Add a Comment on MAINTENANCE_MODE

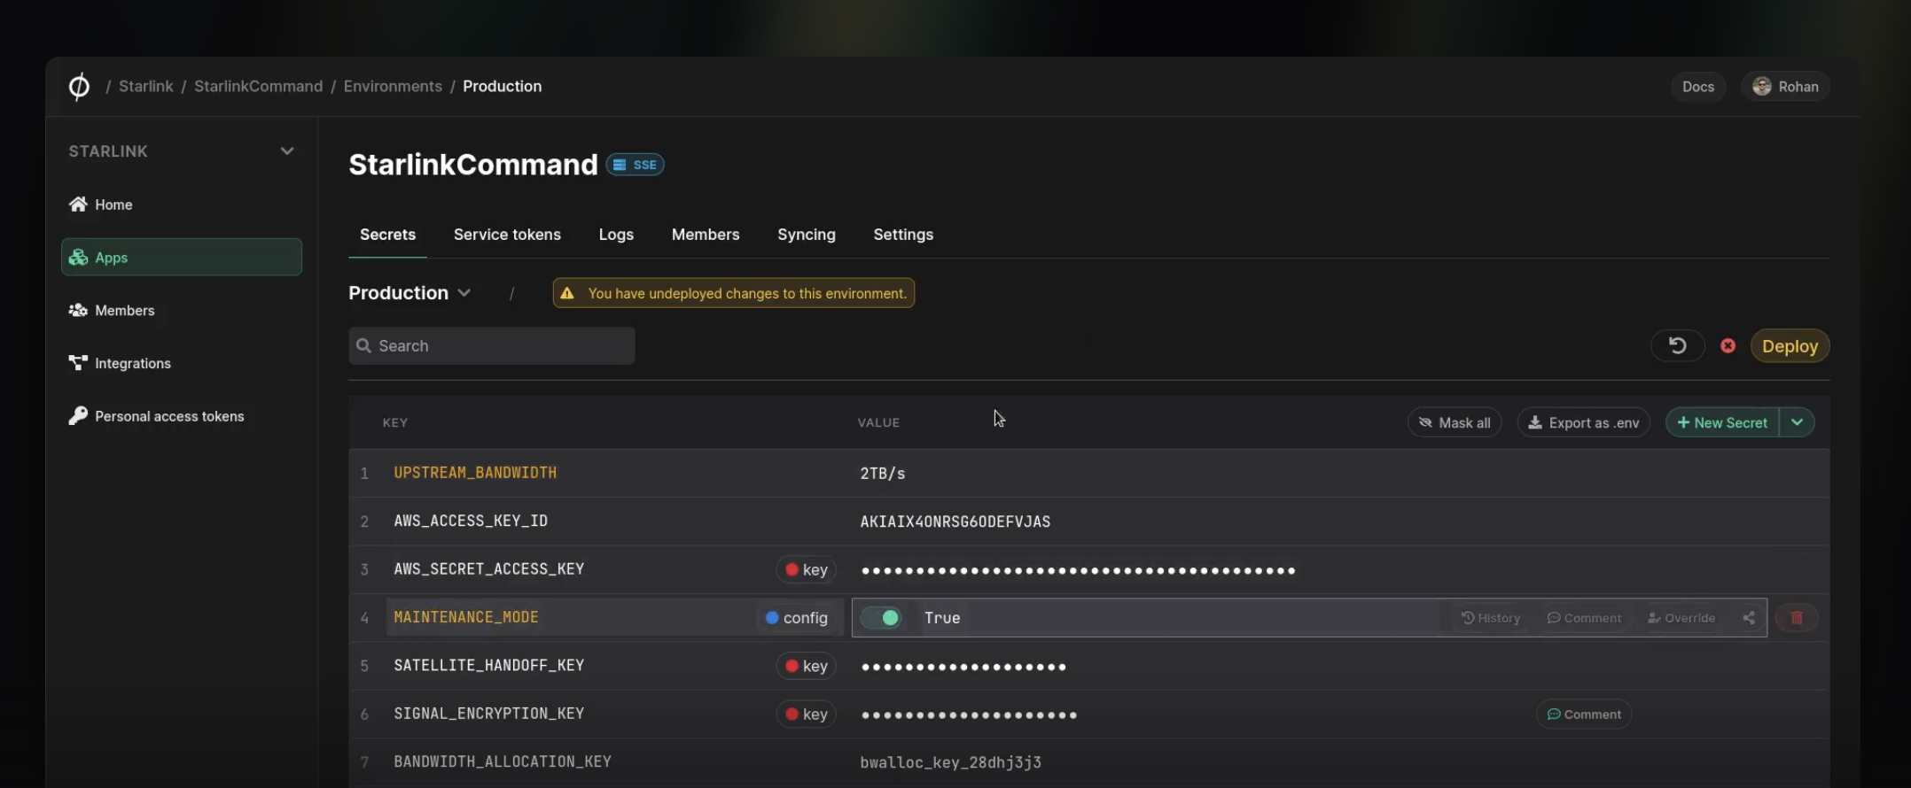1584,618
